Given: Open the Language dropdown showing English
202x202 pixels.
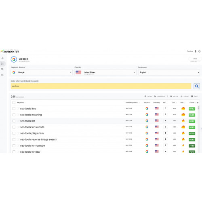Looking at the screenshot, I should tap(169, 72).
